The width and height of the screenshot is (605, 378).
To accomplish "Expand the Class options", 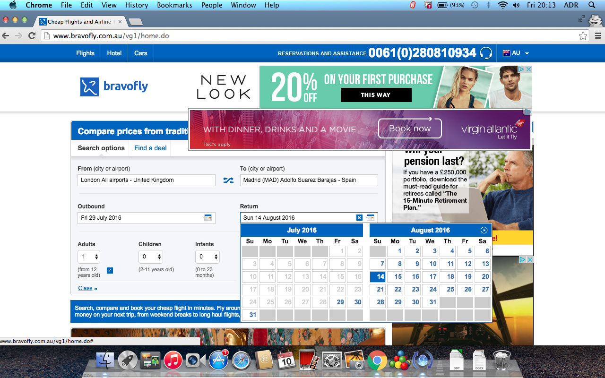I will coord(88,288).
